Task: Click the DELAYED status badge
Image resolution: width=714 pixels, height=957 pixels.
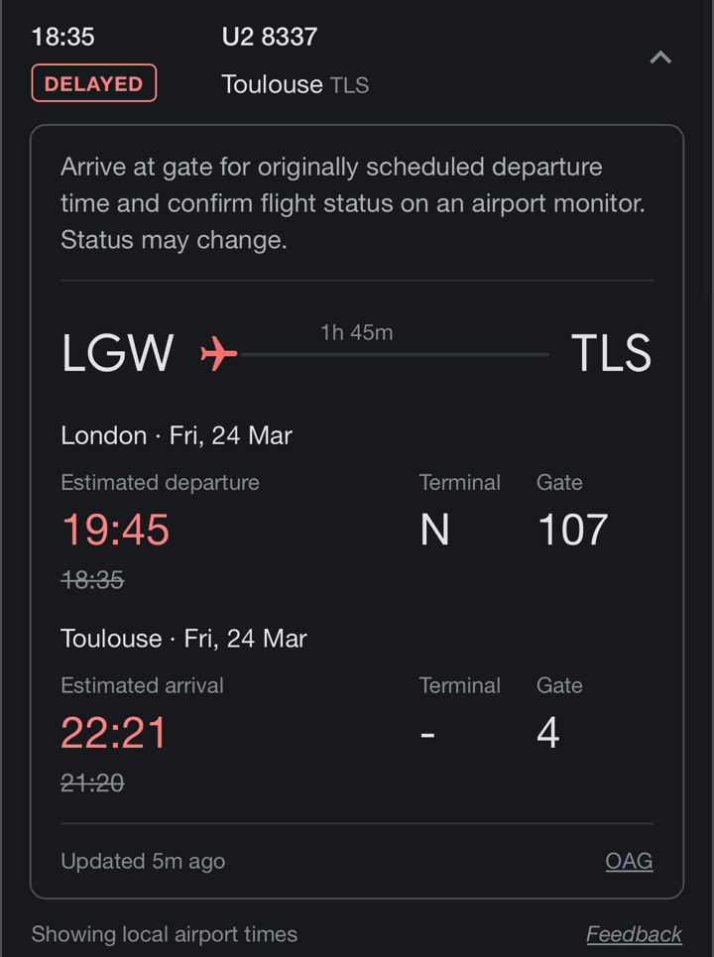Action: [94, 83]
